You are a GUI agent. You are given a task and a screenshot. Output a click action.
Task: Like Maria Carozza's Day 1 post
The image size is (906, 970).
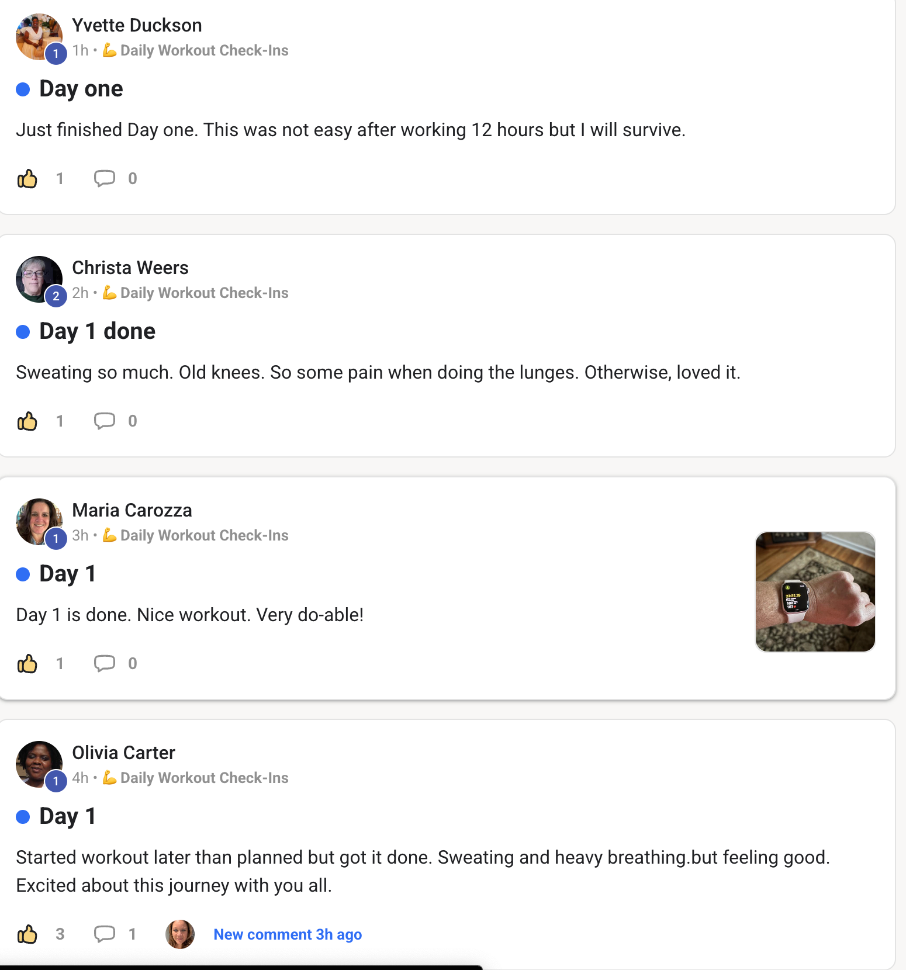tap(27, 664)
